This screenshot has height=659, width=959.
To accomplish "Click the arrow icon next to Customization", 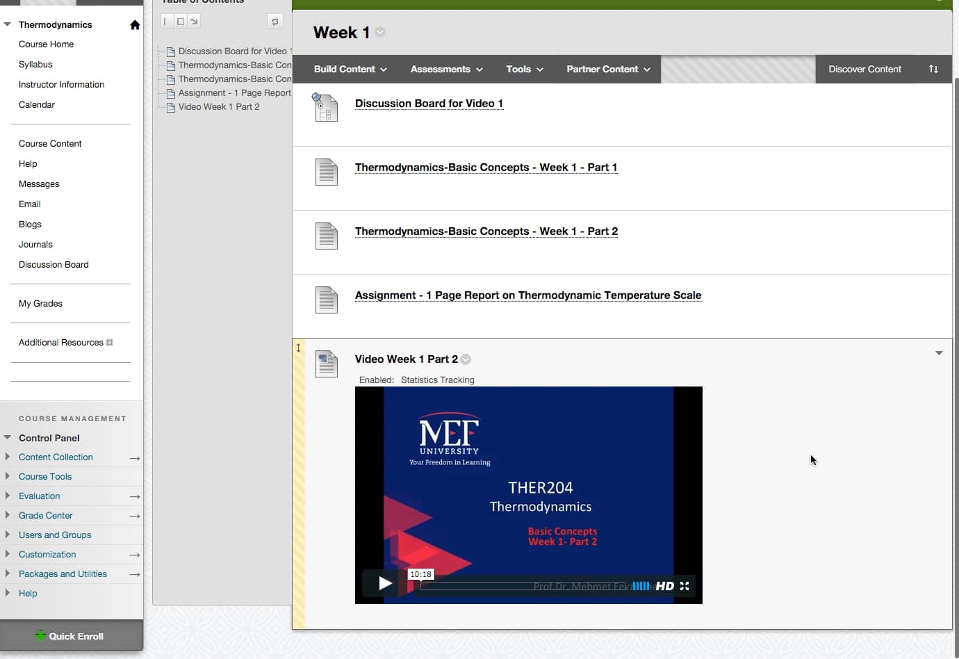I will (x=135, y=555).
